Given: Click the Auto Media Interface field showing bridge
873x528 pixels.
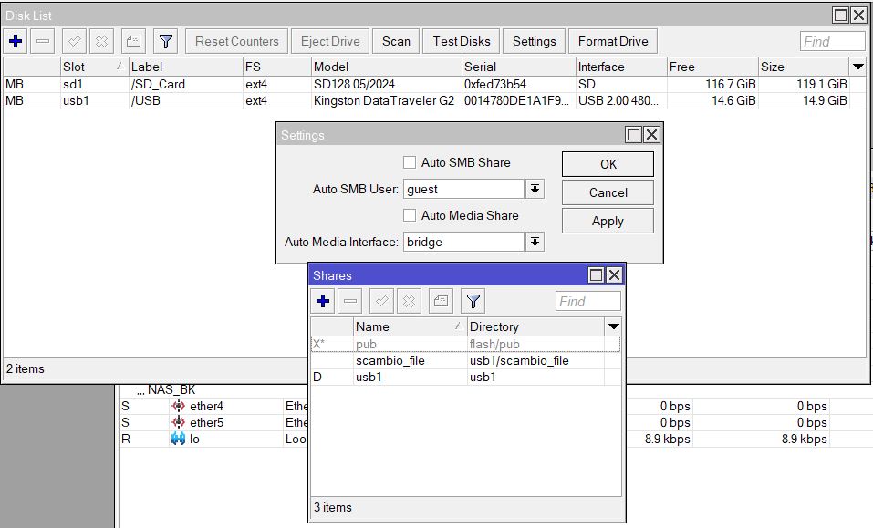Looking at the screenshot, I should pos(463,242).
